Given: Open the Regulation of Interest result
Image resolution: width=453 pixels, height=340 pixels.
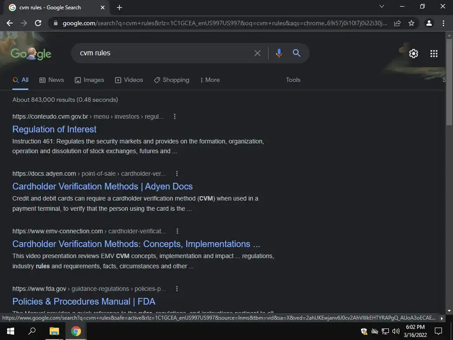Looking at the screenshot, I should (x=54, y=129).
